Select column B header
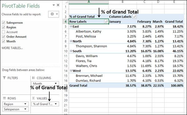The width and height of the screenshot is (187, 115). (x=122, y=2)
